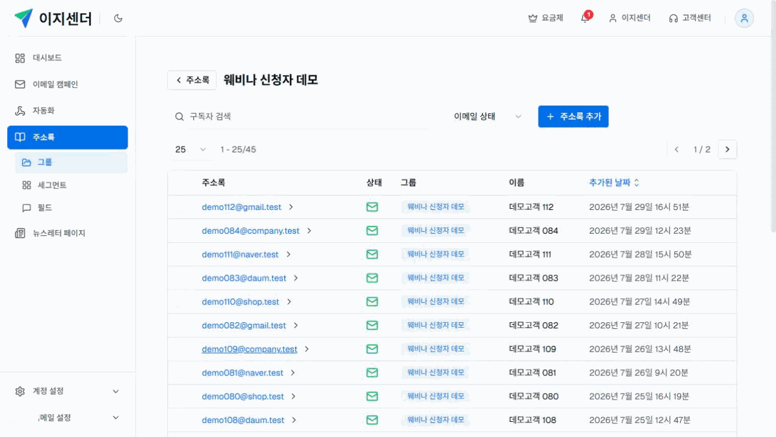
Task: Click the mail status icon for demo112@gmail.test
Action: pos(372,207)
